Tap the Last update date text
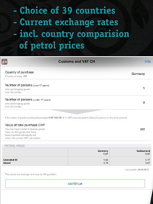153x204 pixels. 137,170
